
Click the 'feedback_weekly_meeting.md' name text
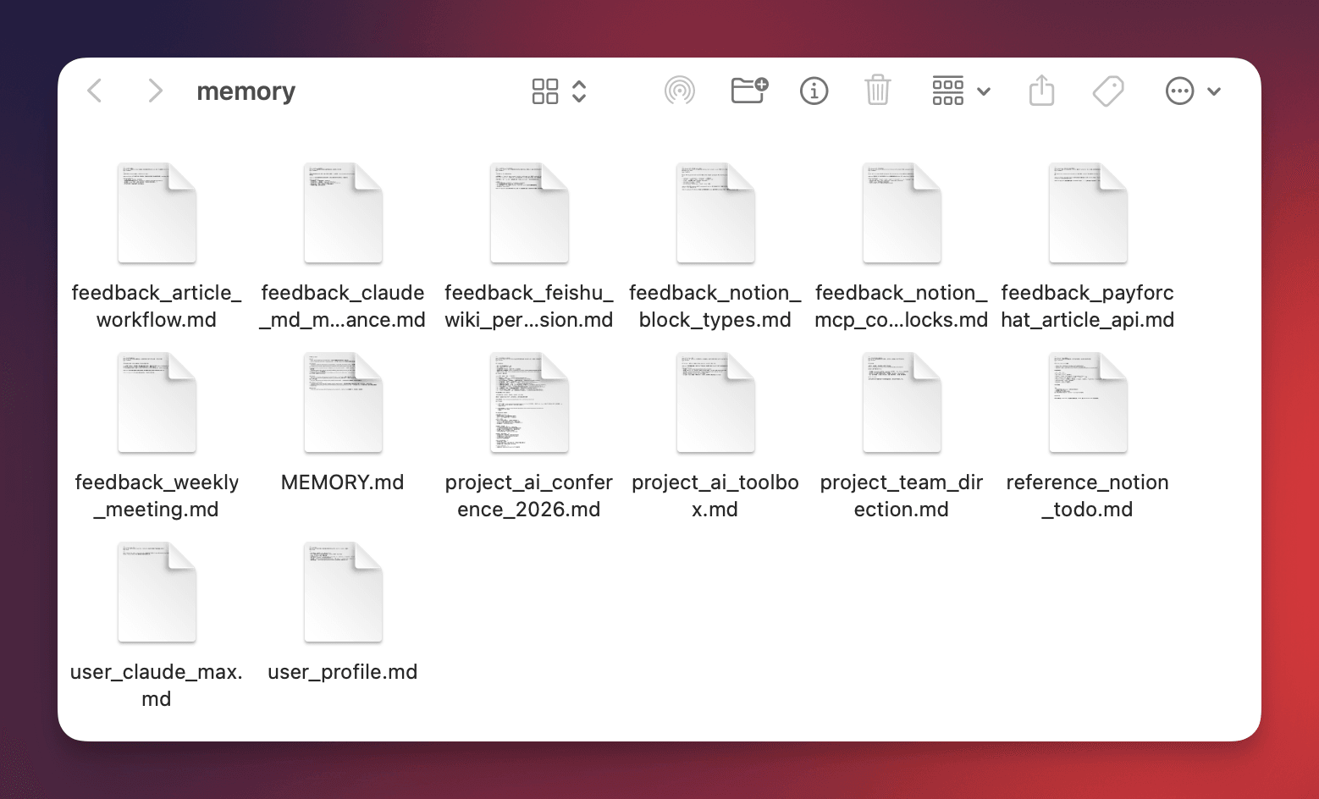click(157, 496)
